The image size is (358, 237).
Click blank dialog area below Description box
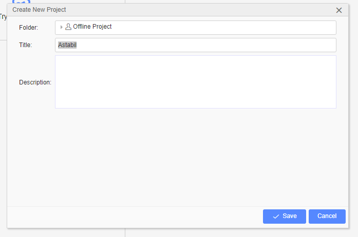click(178, 157)
